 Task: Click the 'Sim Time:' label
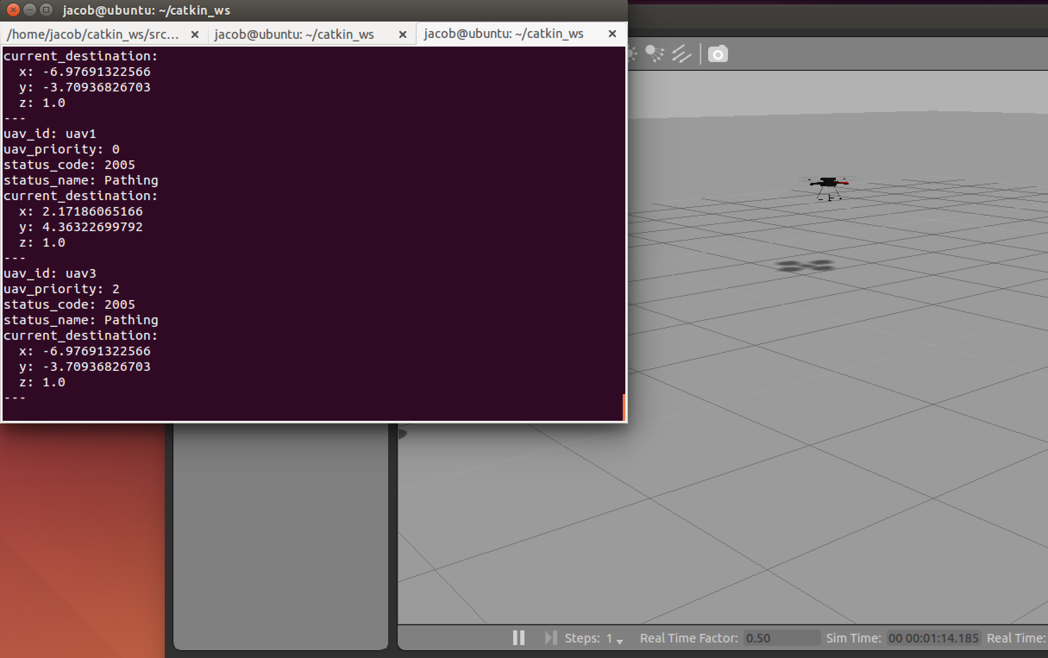(853, 638)
